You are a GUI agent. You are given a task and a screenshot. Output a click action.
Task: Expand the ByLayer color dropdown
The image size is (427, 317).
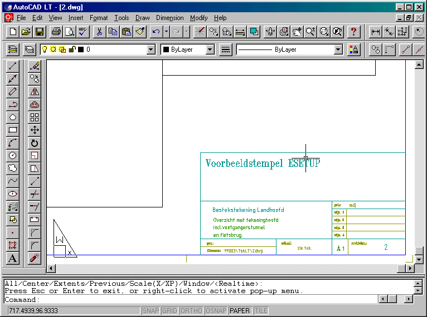click(210, 49)
